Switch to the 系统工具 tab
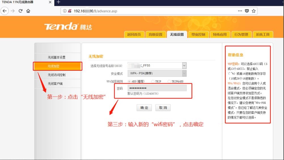284x160 pixels. tap(263, 34)
